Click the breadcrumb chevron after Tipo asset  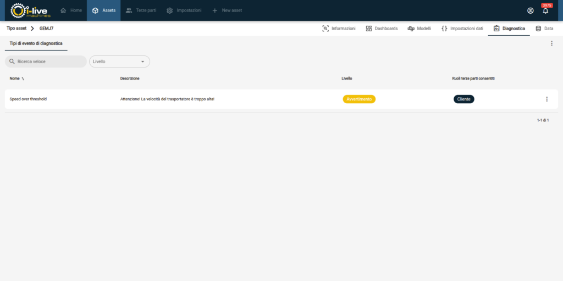(32, 28)
